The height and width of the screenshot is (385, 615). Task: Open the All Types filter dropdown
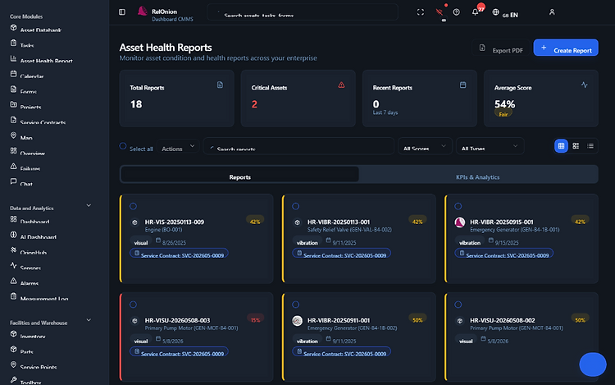click(490, 146)
